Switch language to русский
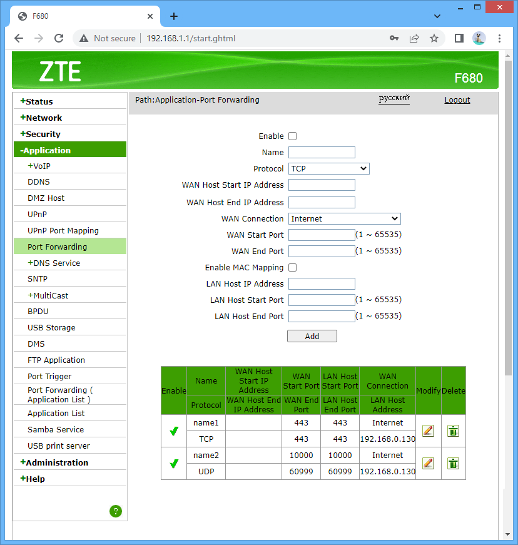 coord(394,98)
